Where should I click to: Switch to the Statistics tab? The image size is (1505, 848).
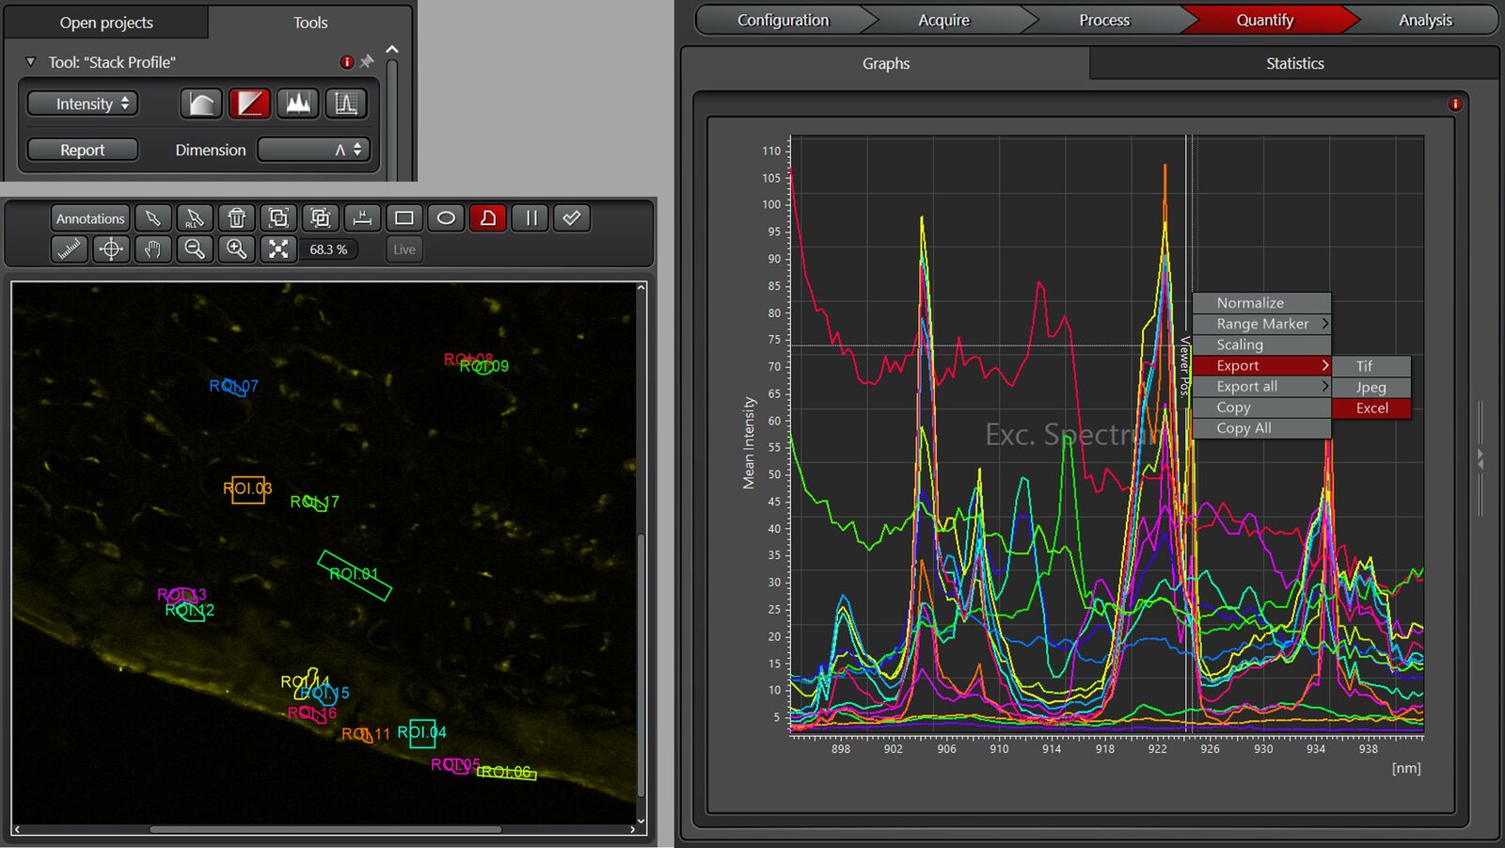pyautogui.click(x=1294, y=63)
